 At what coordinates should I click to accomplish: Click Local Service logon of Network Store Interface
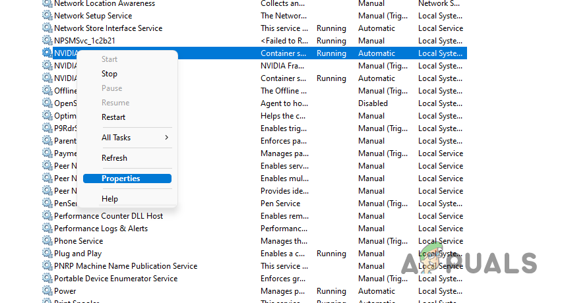click(441, 28)
